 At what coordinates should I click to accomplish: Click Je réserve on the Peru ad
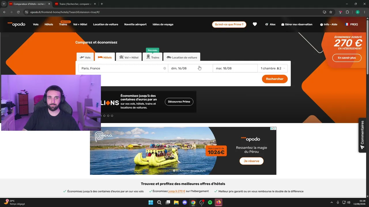251,161
